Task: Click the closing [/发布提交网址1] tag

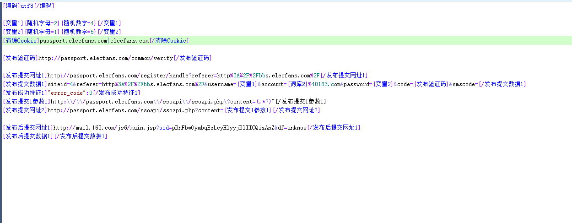Action: tap(344, 76)
